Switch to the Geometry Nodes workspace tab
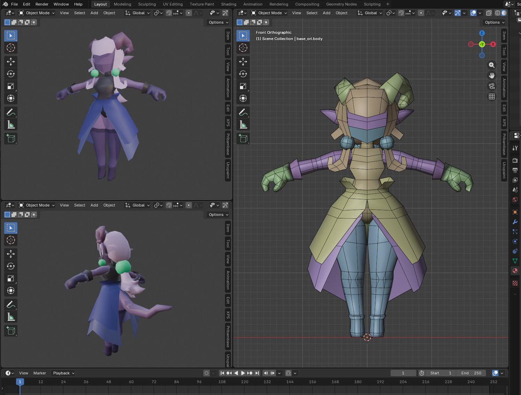521x395 pixels. click(x=341, y=4)
